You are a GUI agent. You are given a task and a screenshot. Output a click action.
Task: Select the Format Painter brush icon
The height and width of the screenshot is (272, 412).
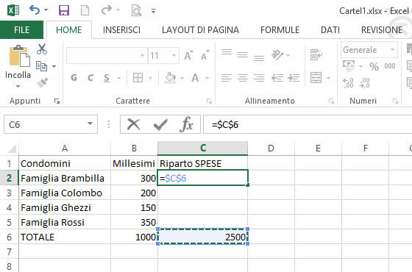coord(42,82)
